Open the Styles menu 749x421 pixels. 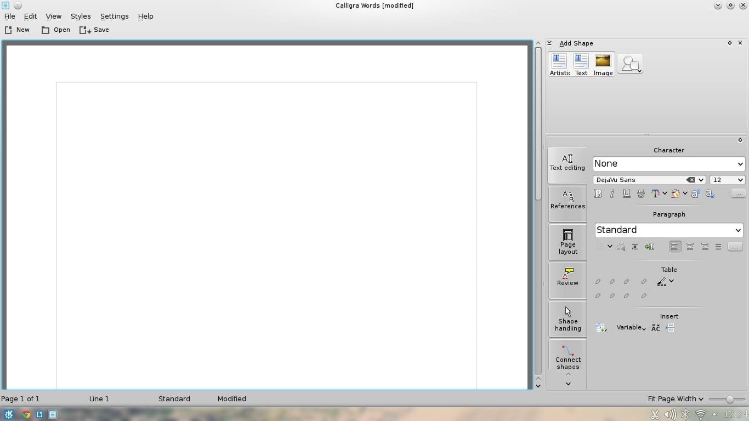pos(81,16)
